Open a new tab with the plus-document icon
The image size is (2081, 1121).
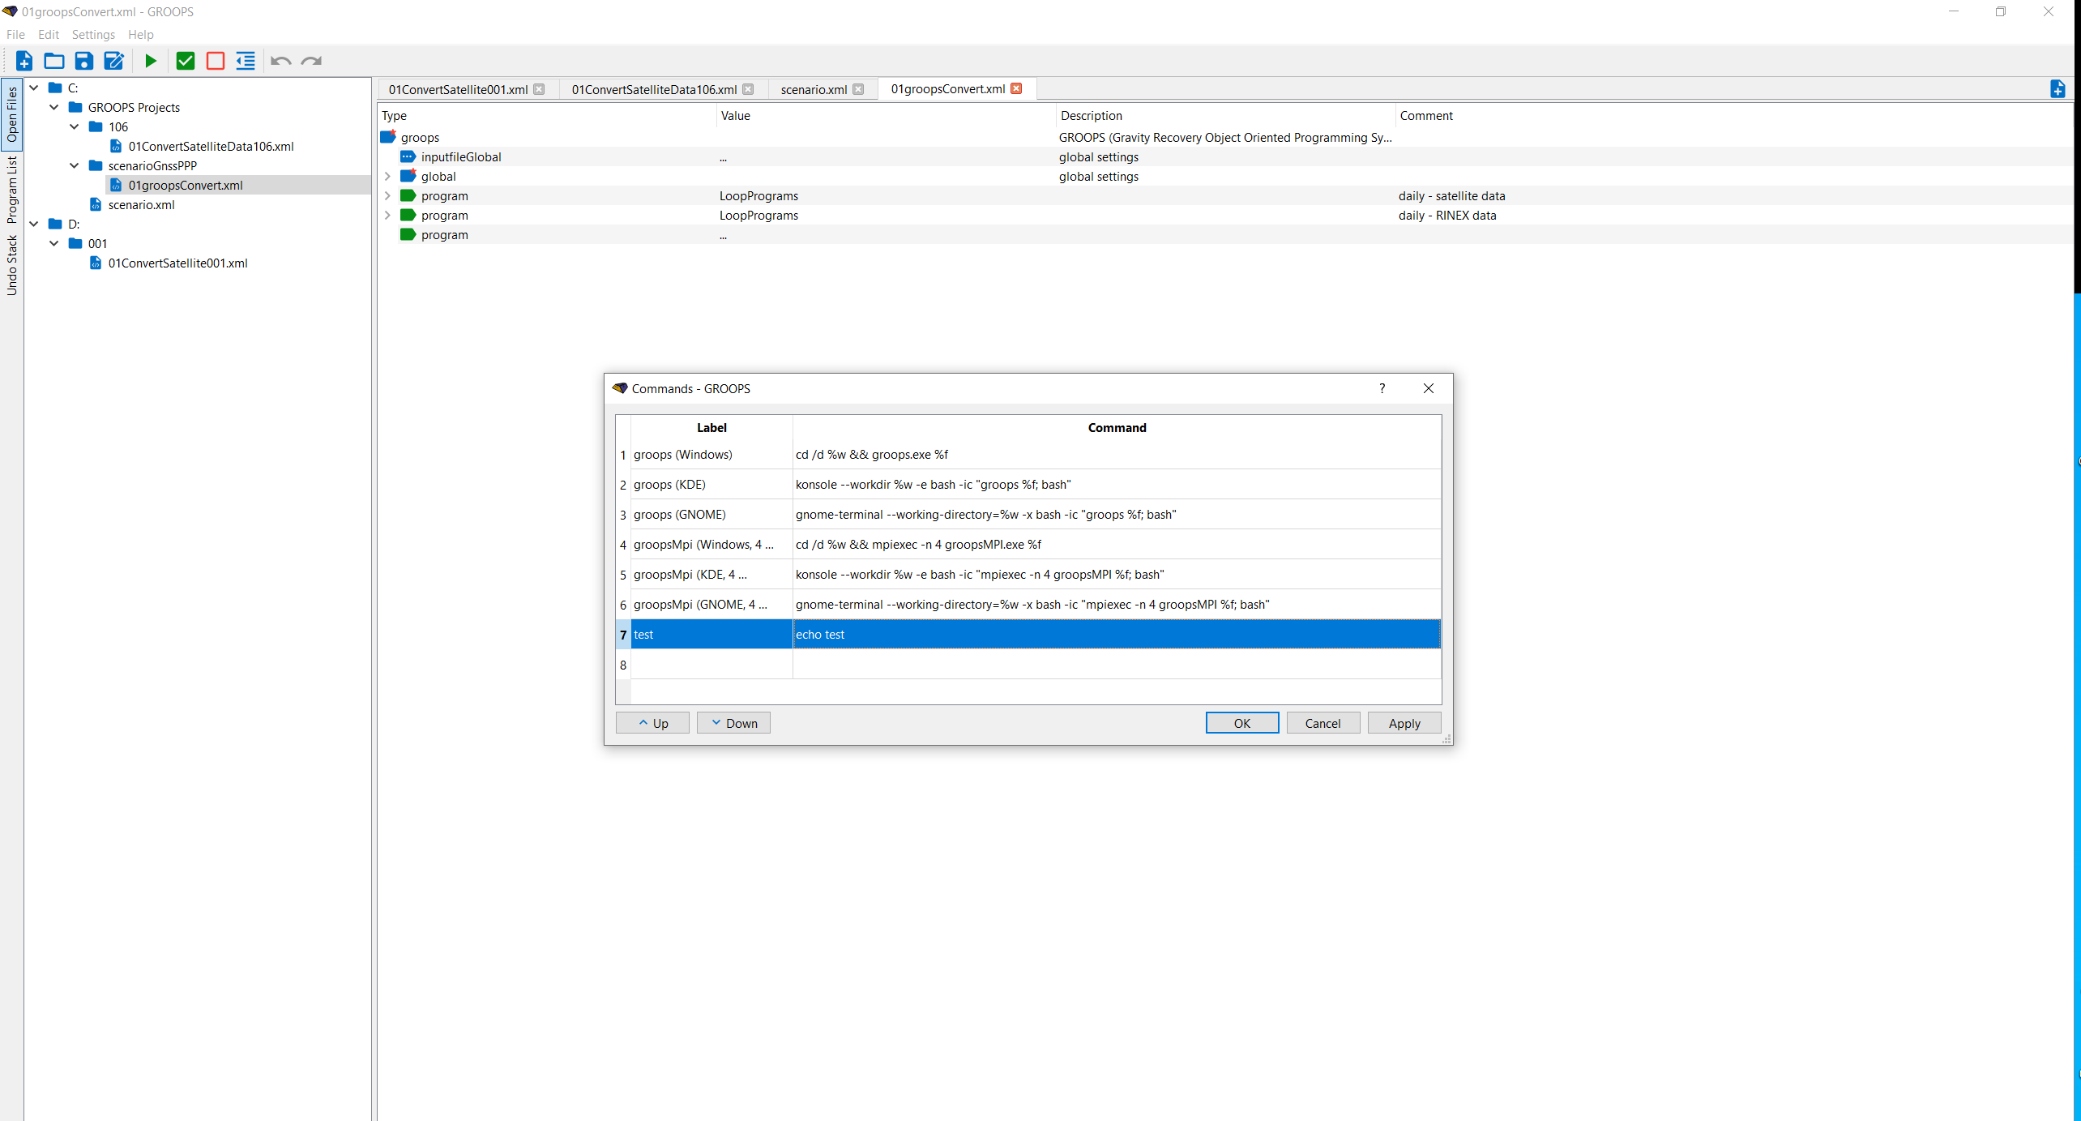coord(2058,89)
